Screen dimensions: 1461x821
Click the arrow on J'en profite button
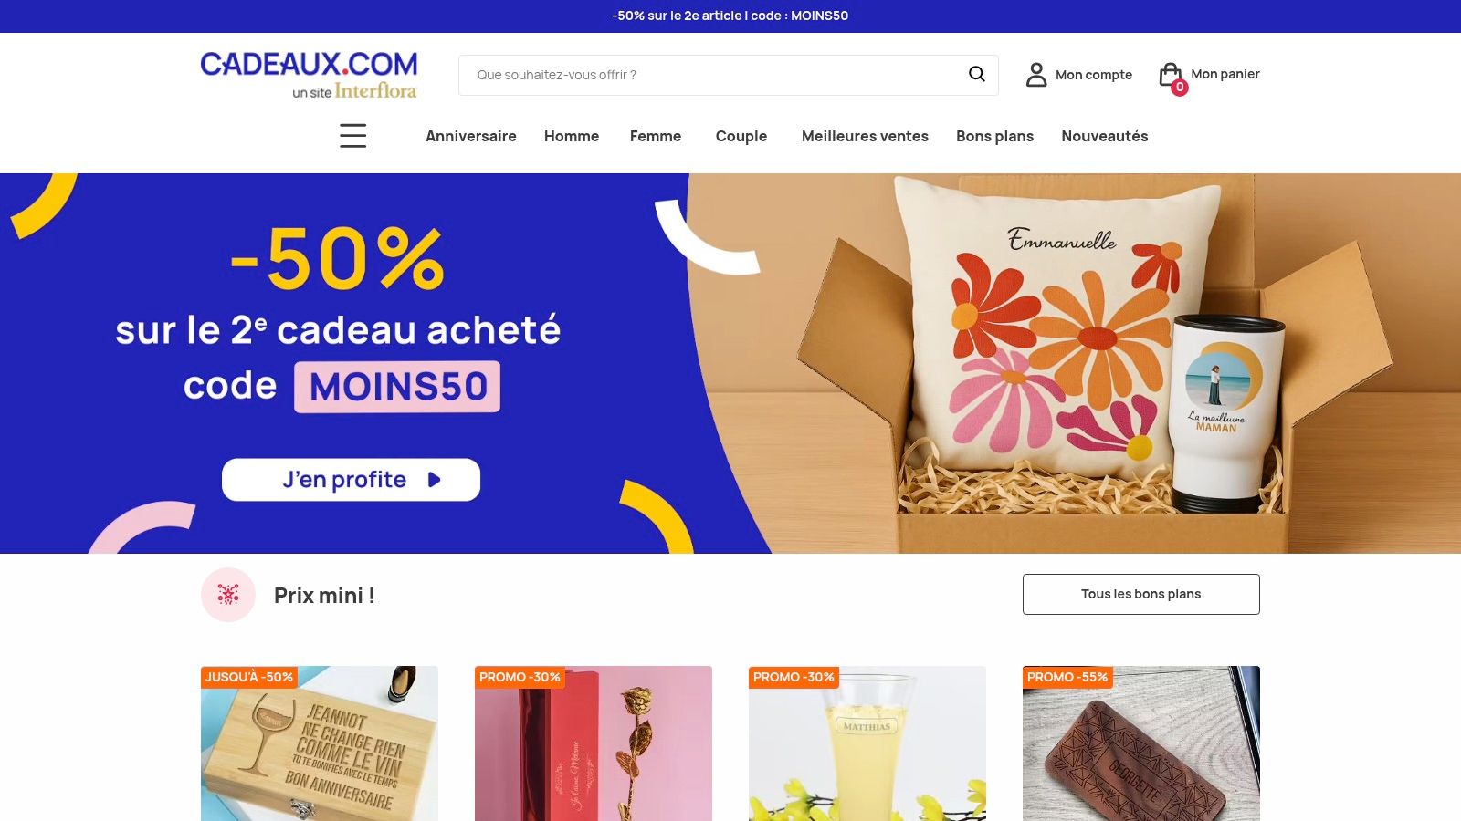[x=435, y=480]
